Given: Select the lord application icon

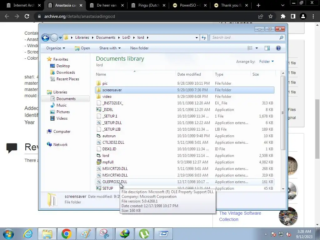Looking at the screenshot, I should (x=99, y=156).
